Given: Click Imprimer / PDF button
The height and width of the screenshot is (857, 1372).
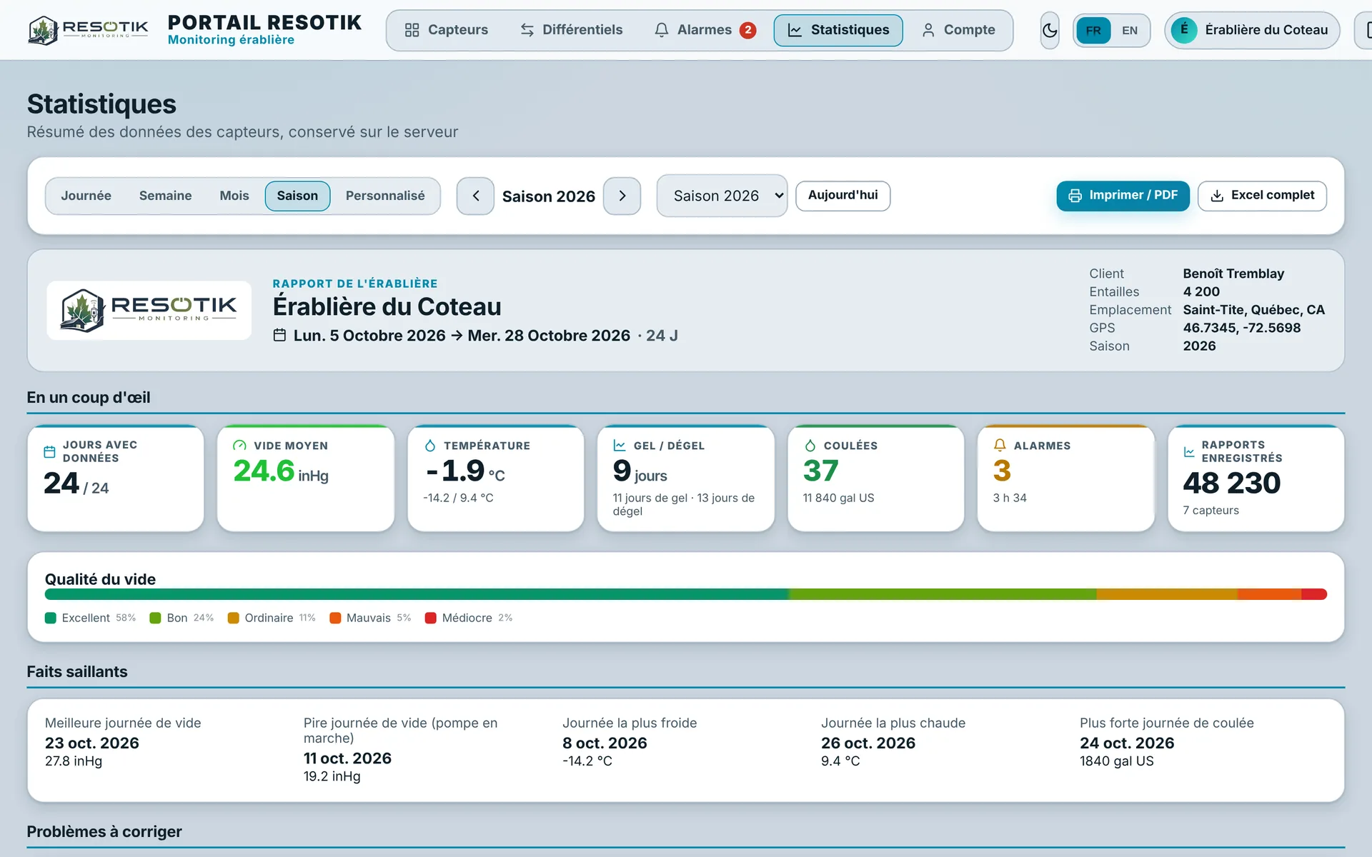Looking at the screenshot, I should tap(1123, 196).
